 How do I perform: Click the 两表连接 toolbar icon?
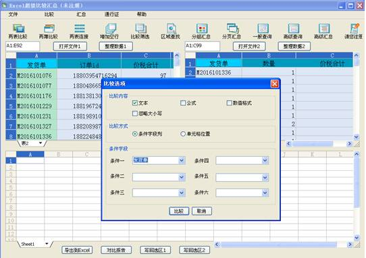tap(80, 29)
